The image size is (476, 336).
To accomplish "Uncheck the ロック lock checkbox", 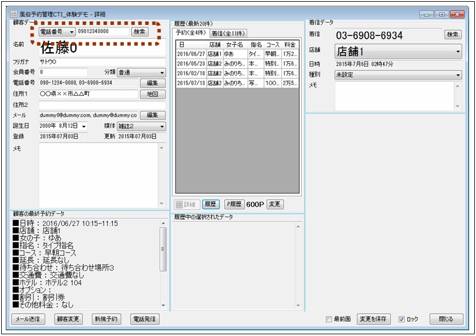I will click(x=402, y=319).
